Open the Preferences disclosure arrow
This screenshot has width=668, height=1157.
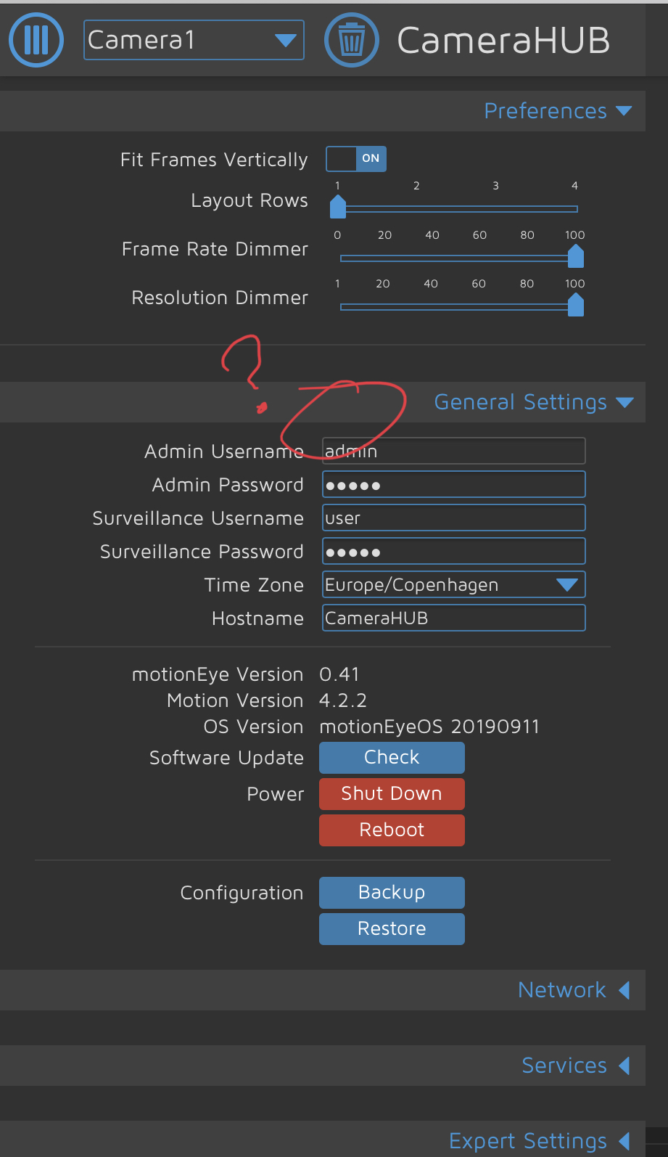point(624,110)
